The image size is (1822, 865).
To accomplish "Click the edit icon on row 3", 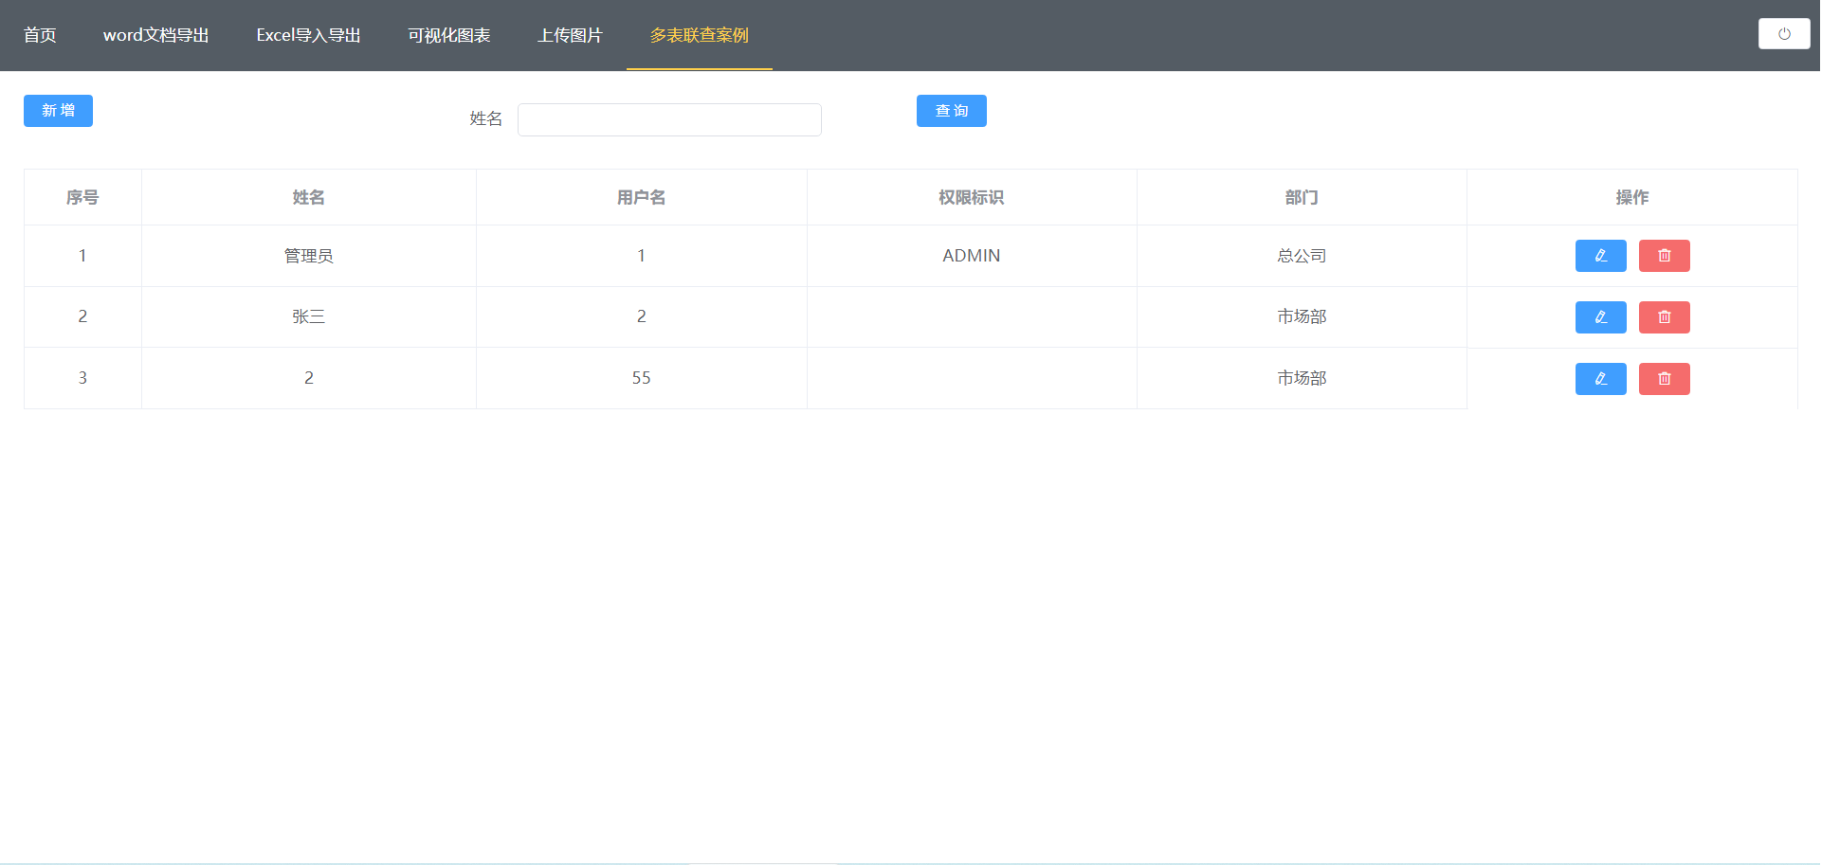I will click(1600, 378).
